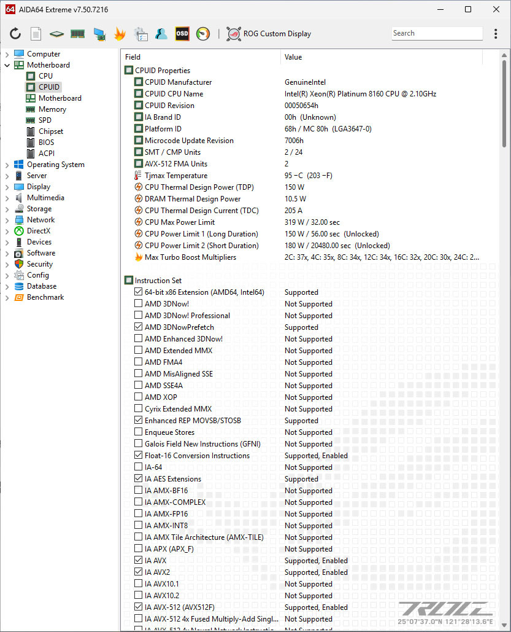
Task: Select the CPUID tree item
Action: click(48, 87)
